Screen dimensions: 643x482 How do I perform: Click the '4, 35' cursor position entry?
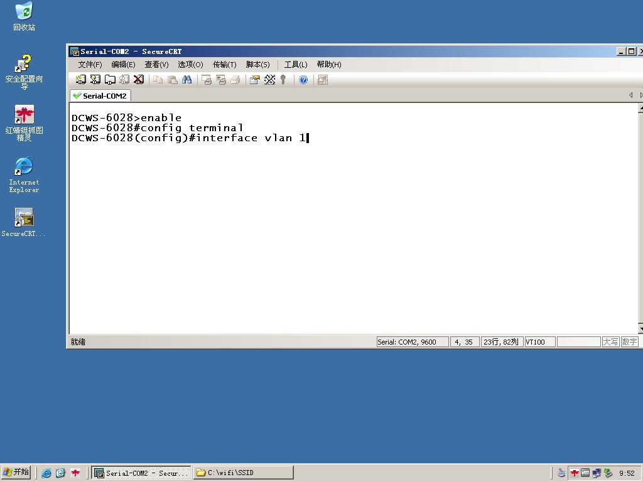tap(464, 342)
